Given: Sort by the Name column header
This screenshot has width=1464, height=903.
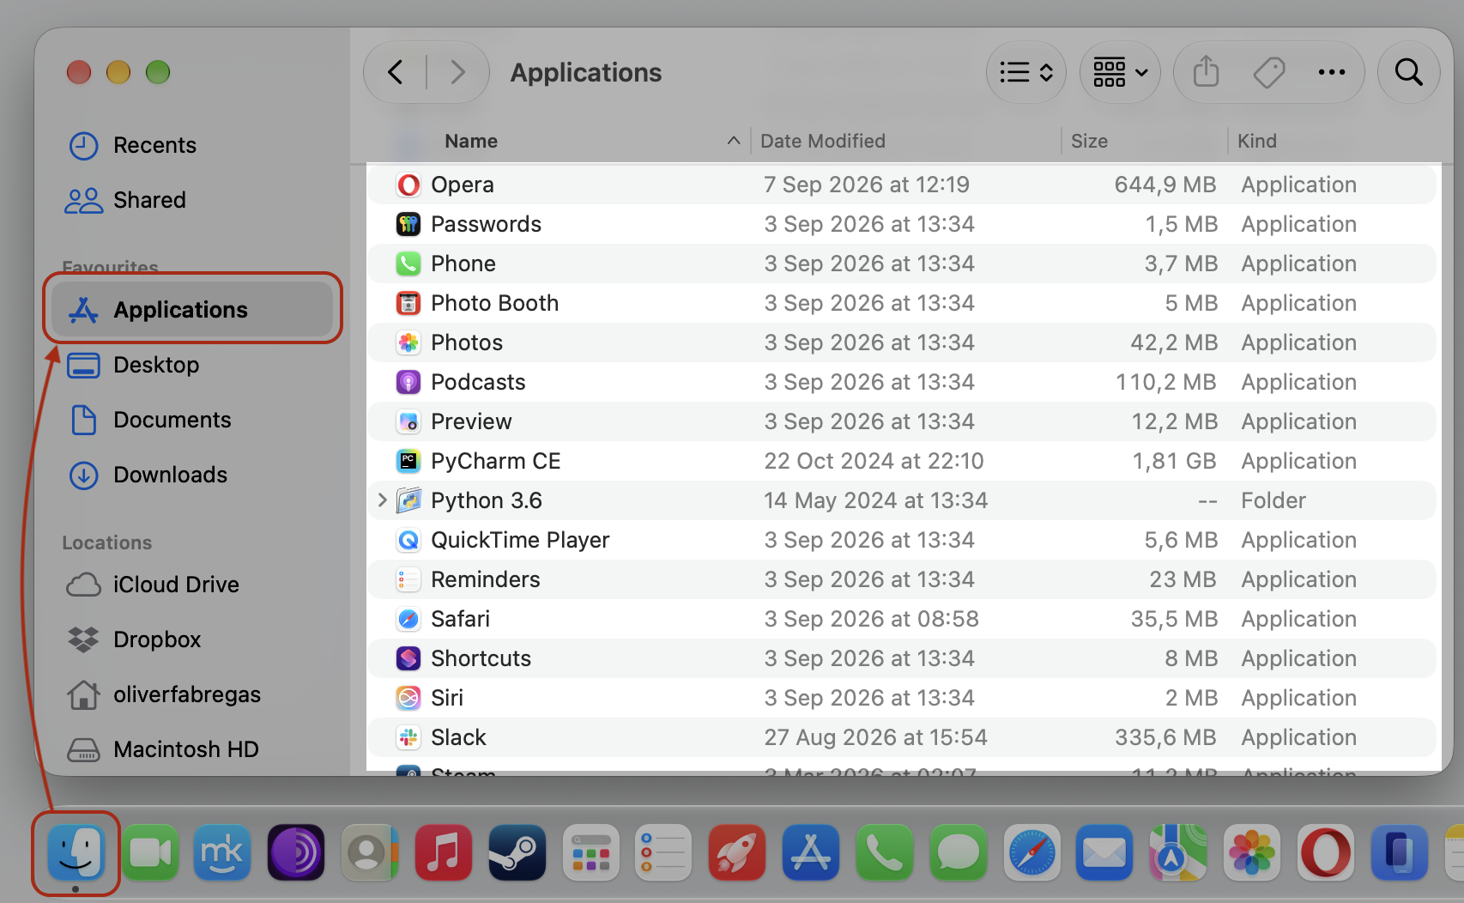Looking at the screenshot, I should tap(471, 141).
